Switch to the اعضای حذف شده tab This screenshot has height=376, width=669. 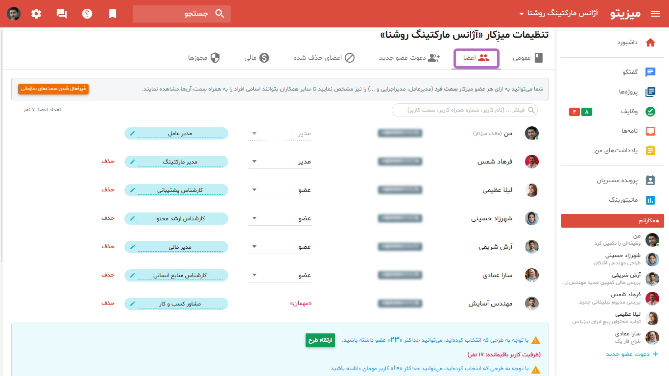324,58
